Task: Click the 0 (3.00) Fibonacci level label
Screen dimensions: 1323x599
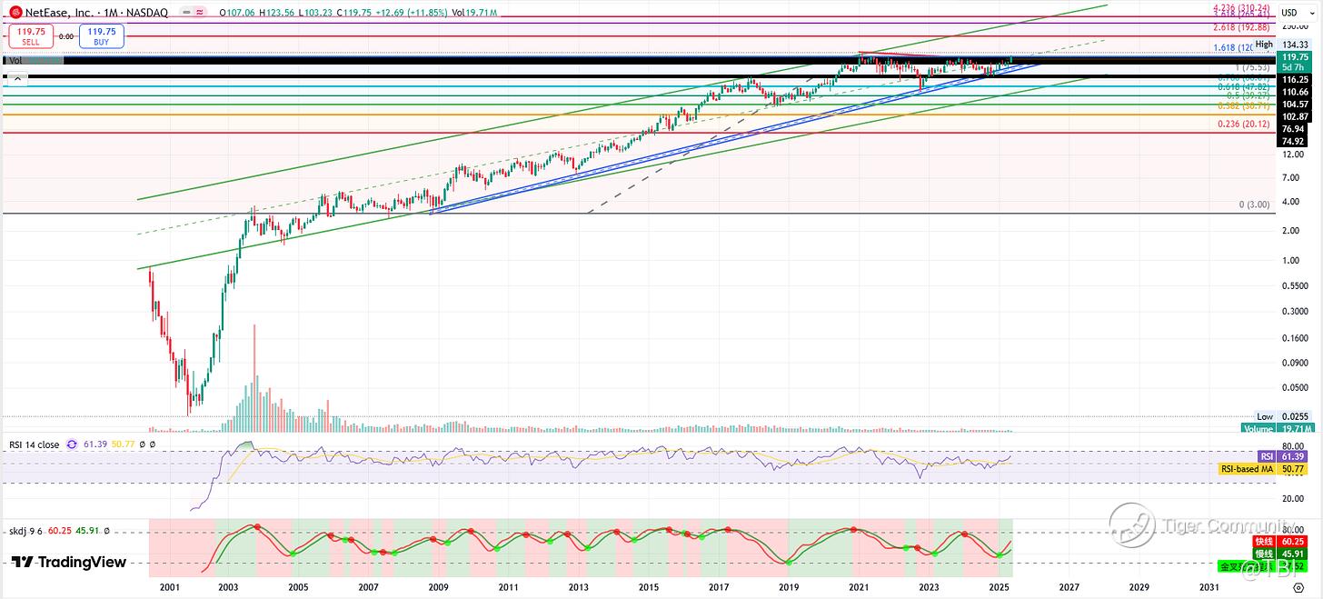Action: [1254, 205]
